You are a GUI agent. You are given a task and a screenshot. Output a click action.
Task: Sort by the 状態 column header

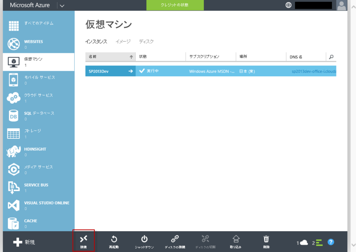[x=161, y=57]
